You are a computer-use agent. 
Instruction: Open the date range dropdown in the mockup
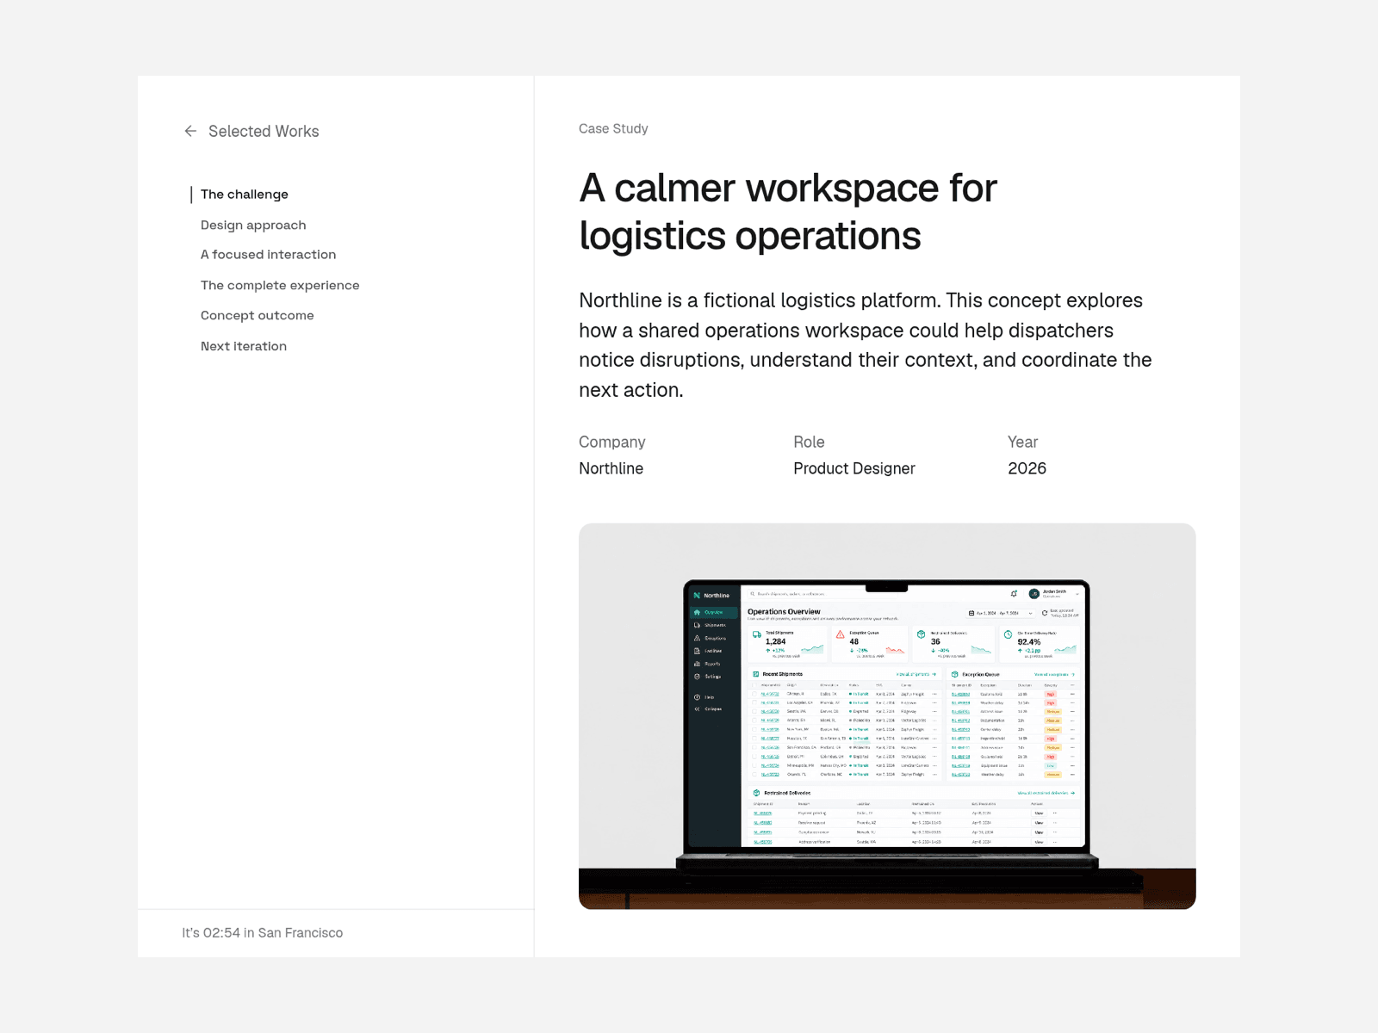1000,613
